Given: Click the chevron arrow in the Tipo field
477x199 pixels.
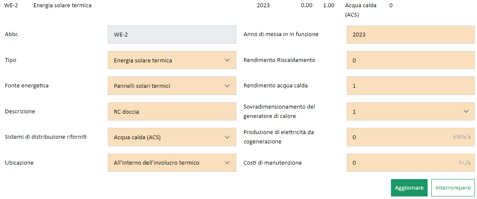Looking at the screenshot, I should point(227,60).
